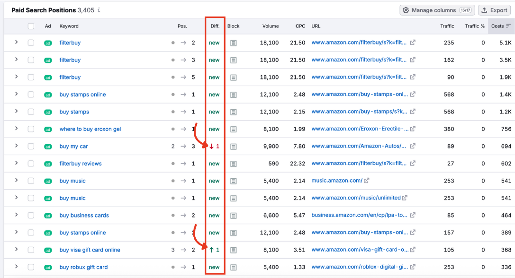Click the ad badge on the buy stamps row

[47, 112]
